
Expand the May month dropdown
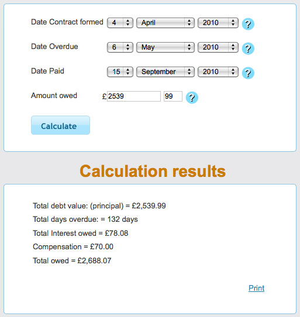click(x=165, y=47)
